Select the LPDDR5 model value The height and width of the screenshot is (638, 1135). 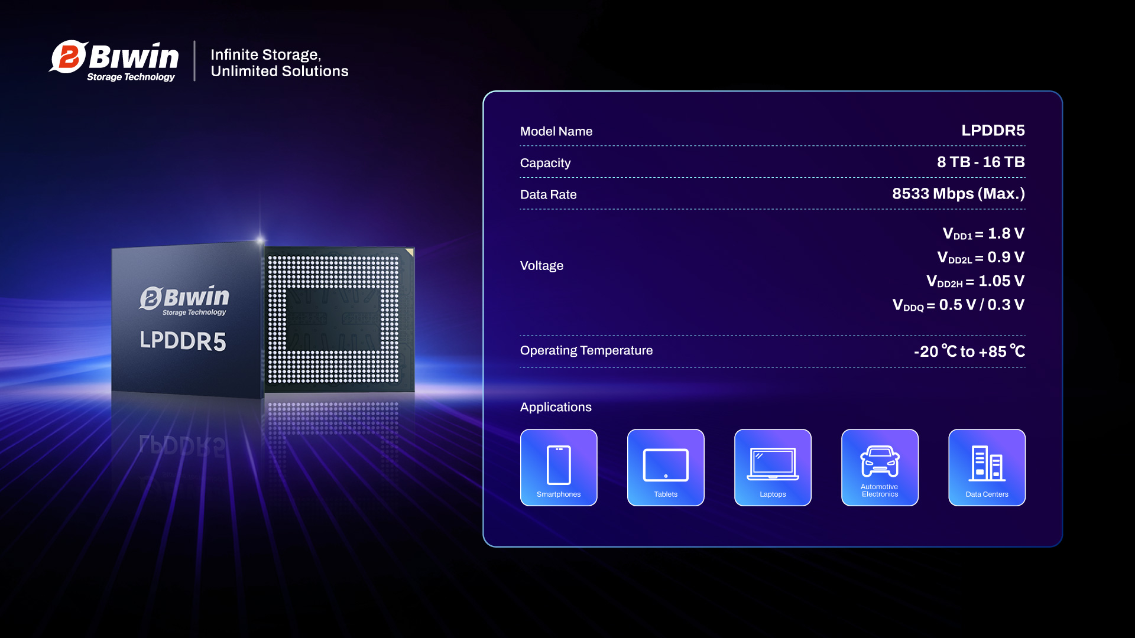pos(993,131)
